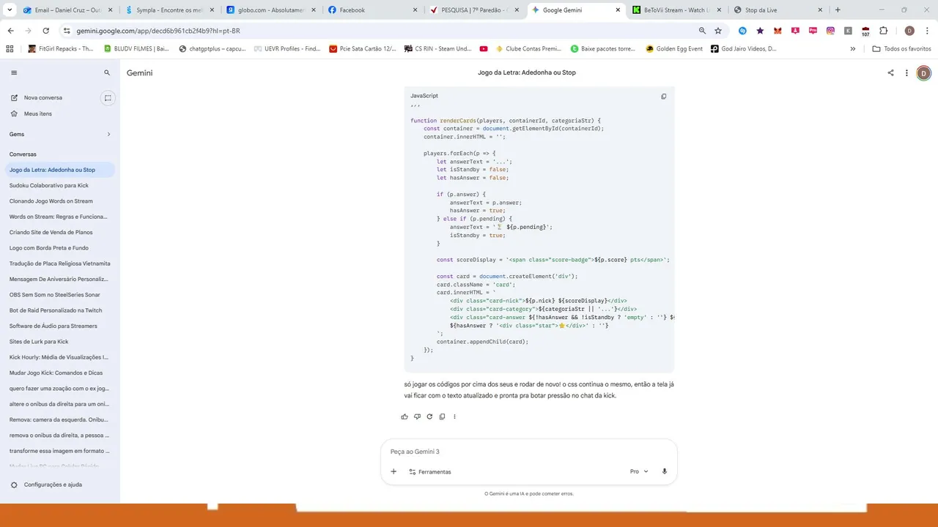Viewport: 938px width, 527px height.
Task: Open the tab search dropdown arrow
Action: click(8, 10)
